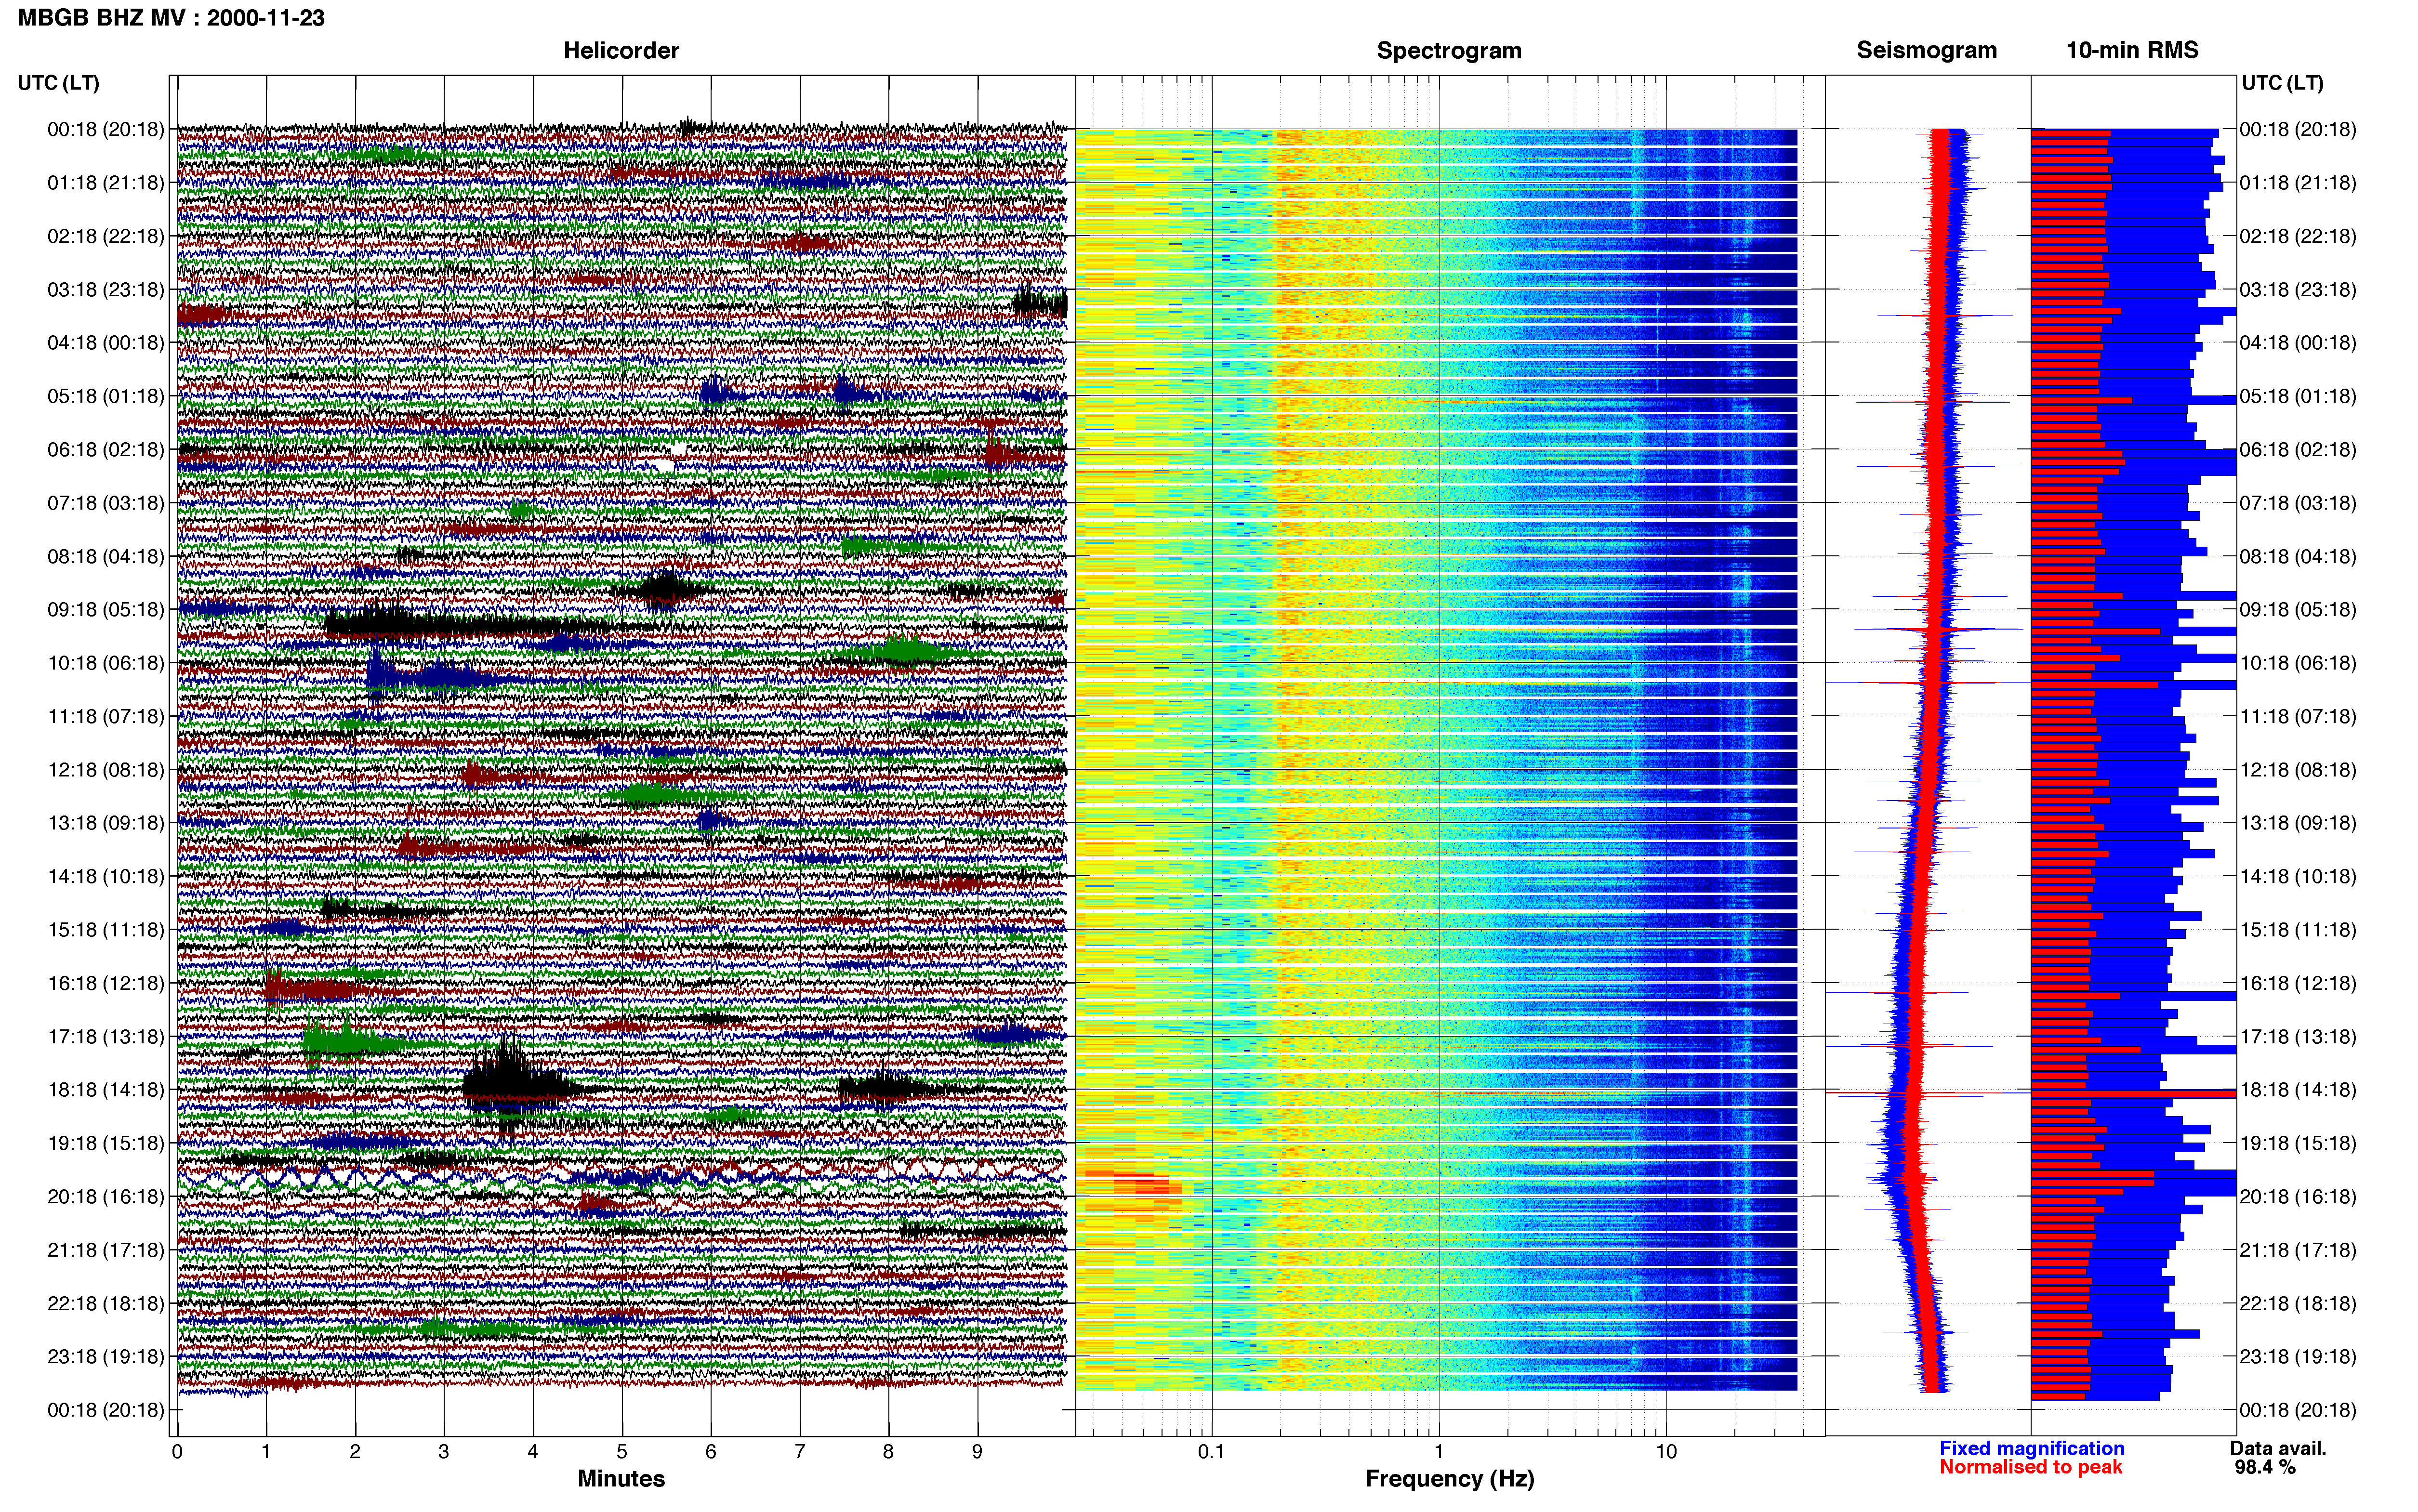Click the helicorder minute tick label 9
Image resolution: width=2418 pixels, height=1512 pixels.
pyautogui.click(x=977, y=1452)
